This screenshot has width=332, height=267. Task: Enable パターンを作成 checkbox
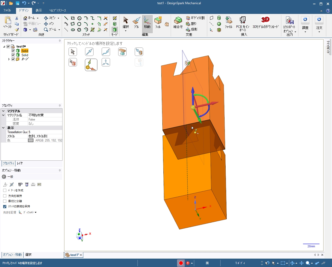[x=5, y=190]
